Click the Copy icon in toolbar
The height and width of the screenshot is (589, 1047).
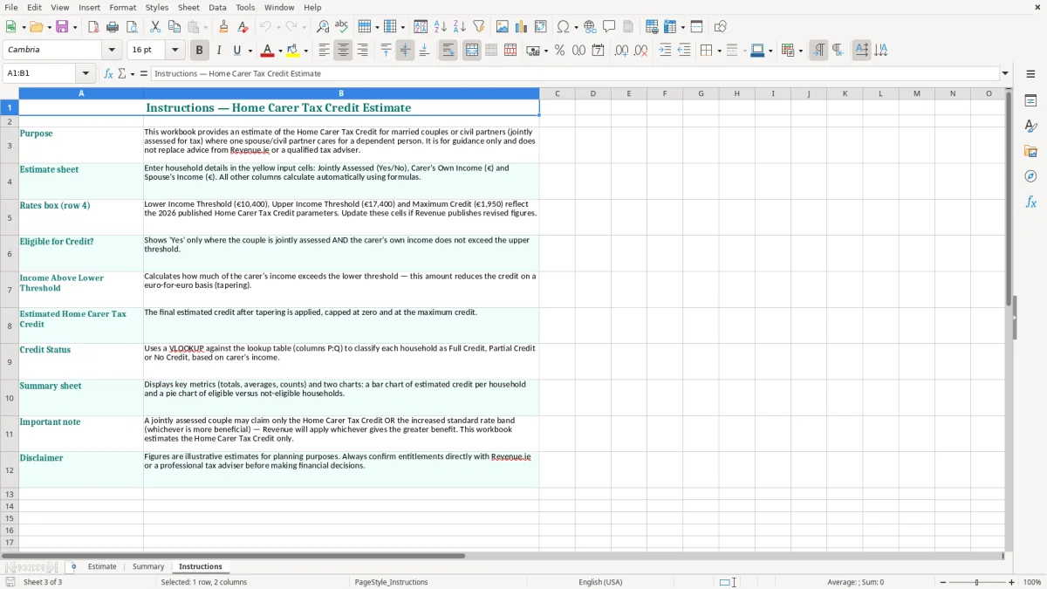[x=174, y=27]
